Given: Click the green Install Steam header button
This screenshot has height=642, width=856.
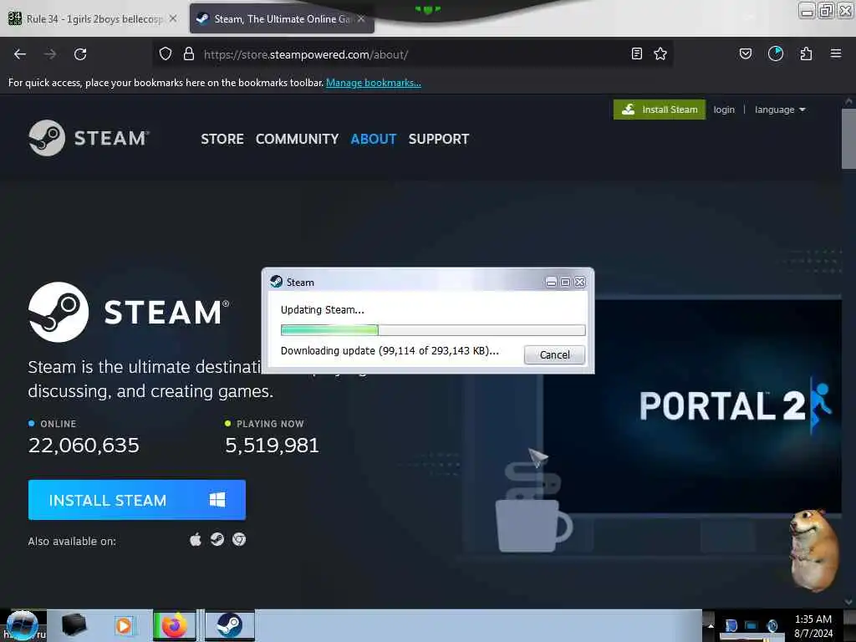Looking at the screenshot, I should point(660,110).
